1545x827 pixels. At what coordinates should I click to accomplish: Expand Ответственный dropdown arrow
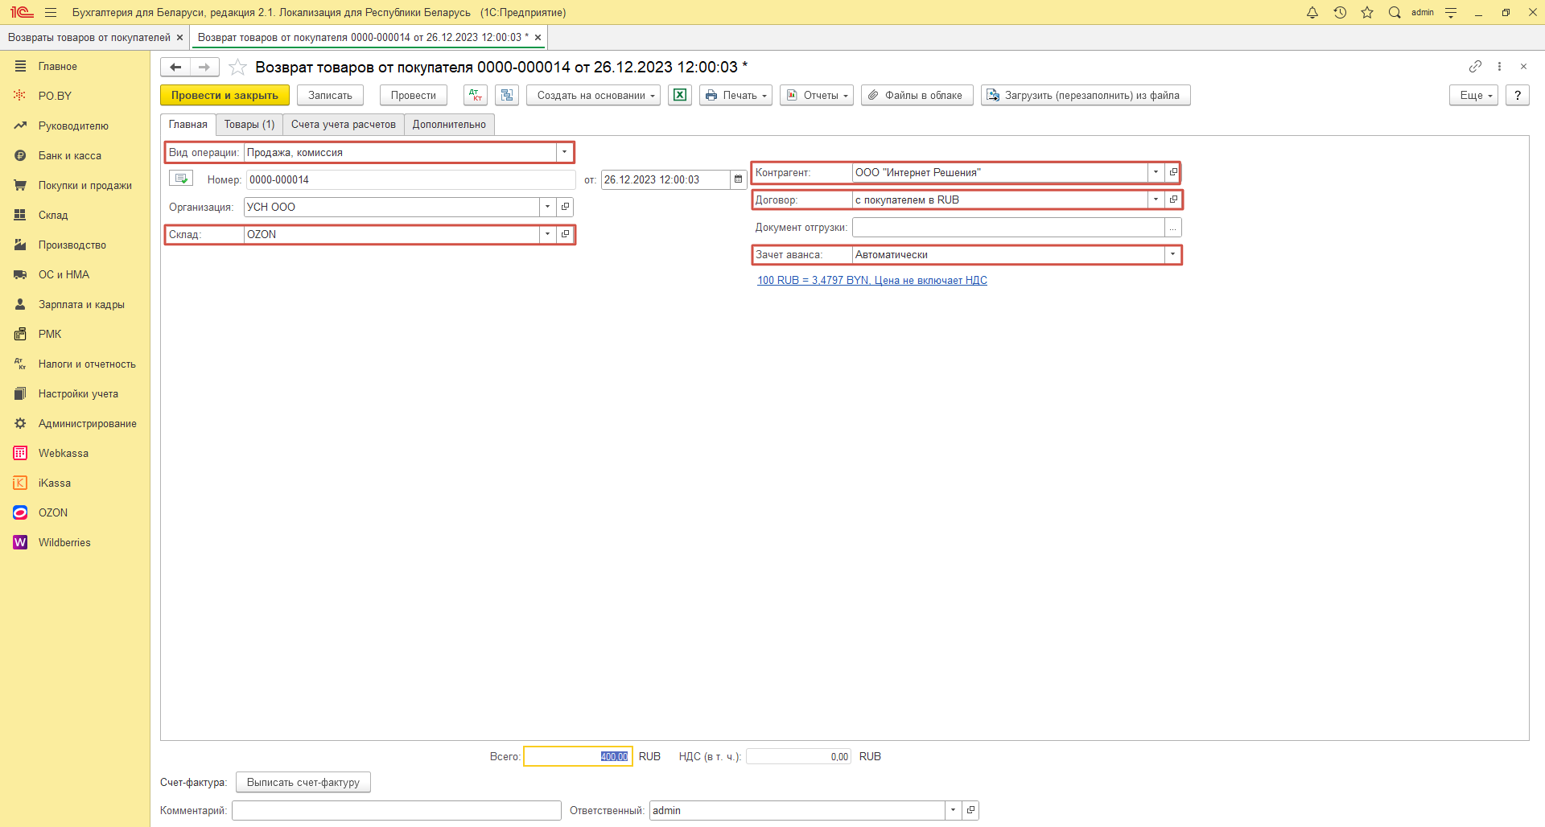click(x=954, y=810)
